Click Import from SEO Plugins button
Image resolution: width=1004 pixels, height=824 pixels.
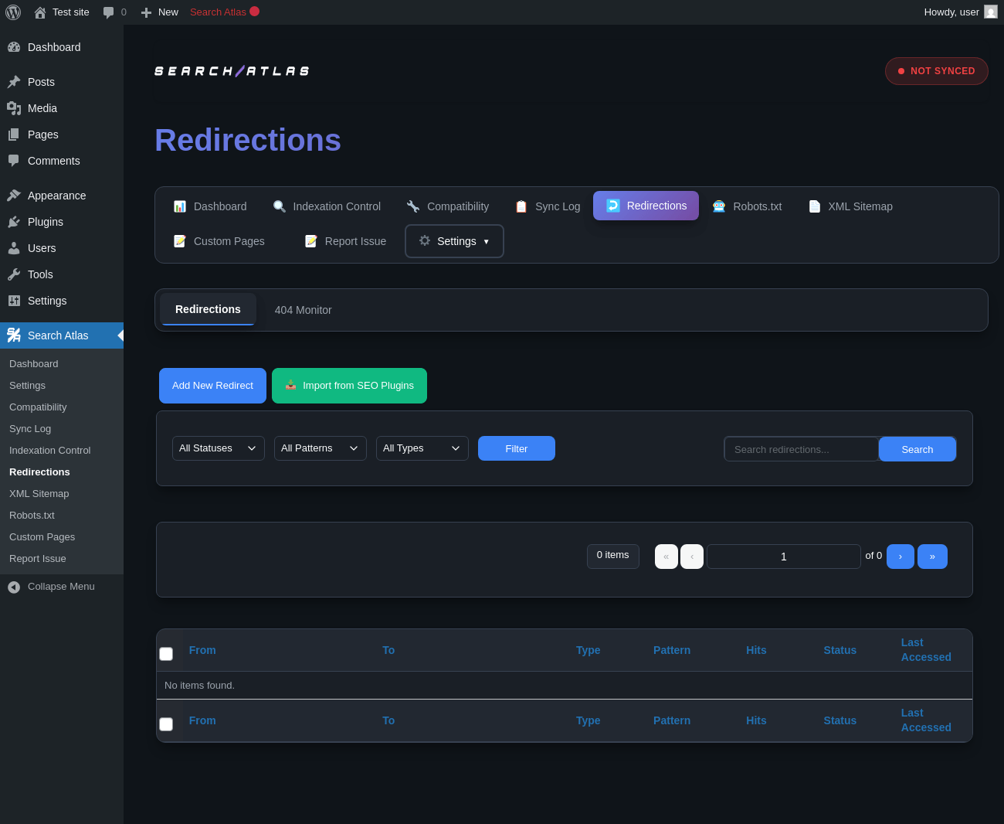(x=349, y=386)
